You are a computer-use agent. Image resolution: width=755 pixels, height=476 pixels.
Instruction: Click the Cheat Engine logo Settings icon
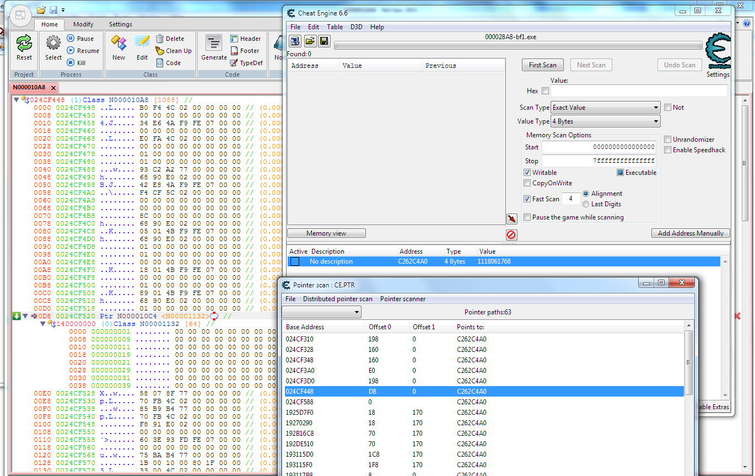click(x=718, y=51)
